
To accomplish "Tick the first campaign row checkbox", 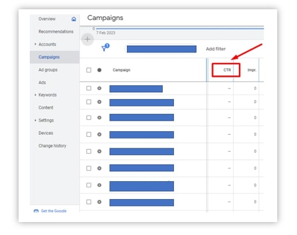I will click(88, 88).
